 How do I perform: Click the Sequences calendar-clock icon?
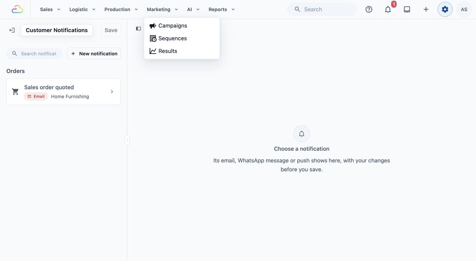[x=153, y=38]
